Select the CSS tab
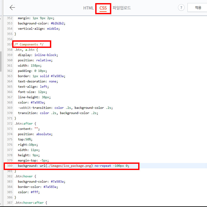This screenshot has width=207, height=207. pos(103,8)
